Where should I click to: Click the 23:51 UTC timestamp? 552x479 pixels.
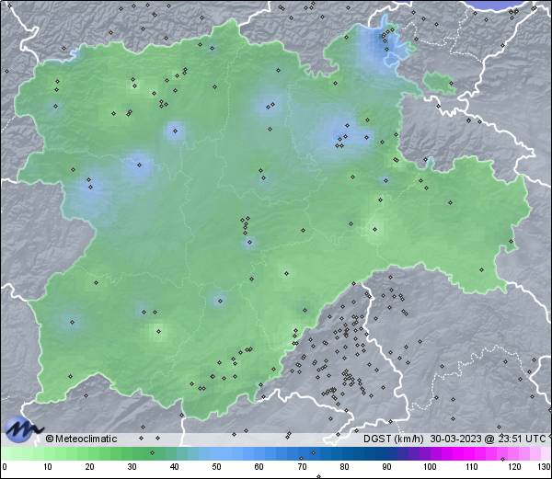[x=521, y=439]
